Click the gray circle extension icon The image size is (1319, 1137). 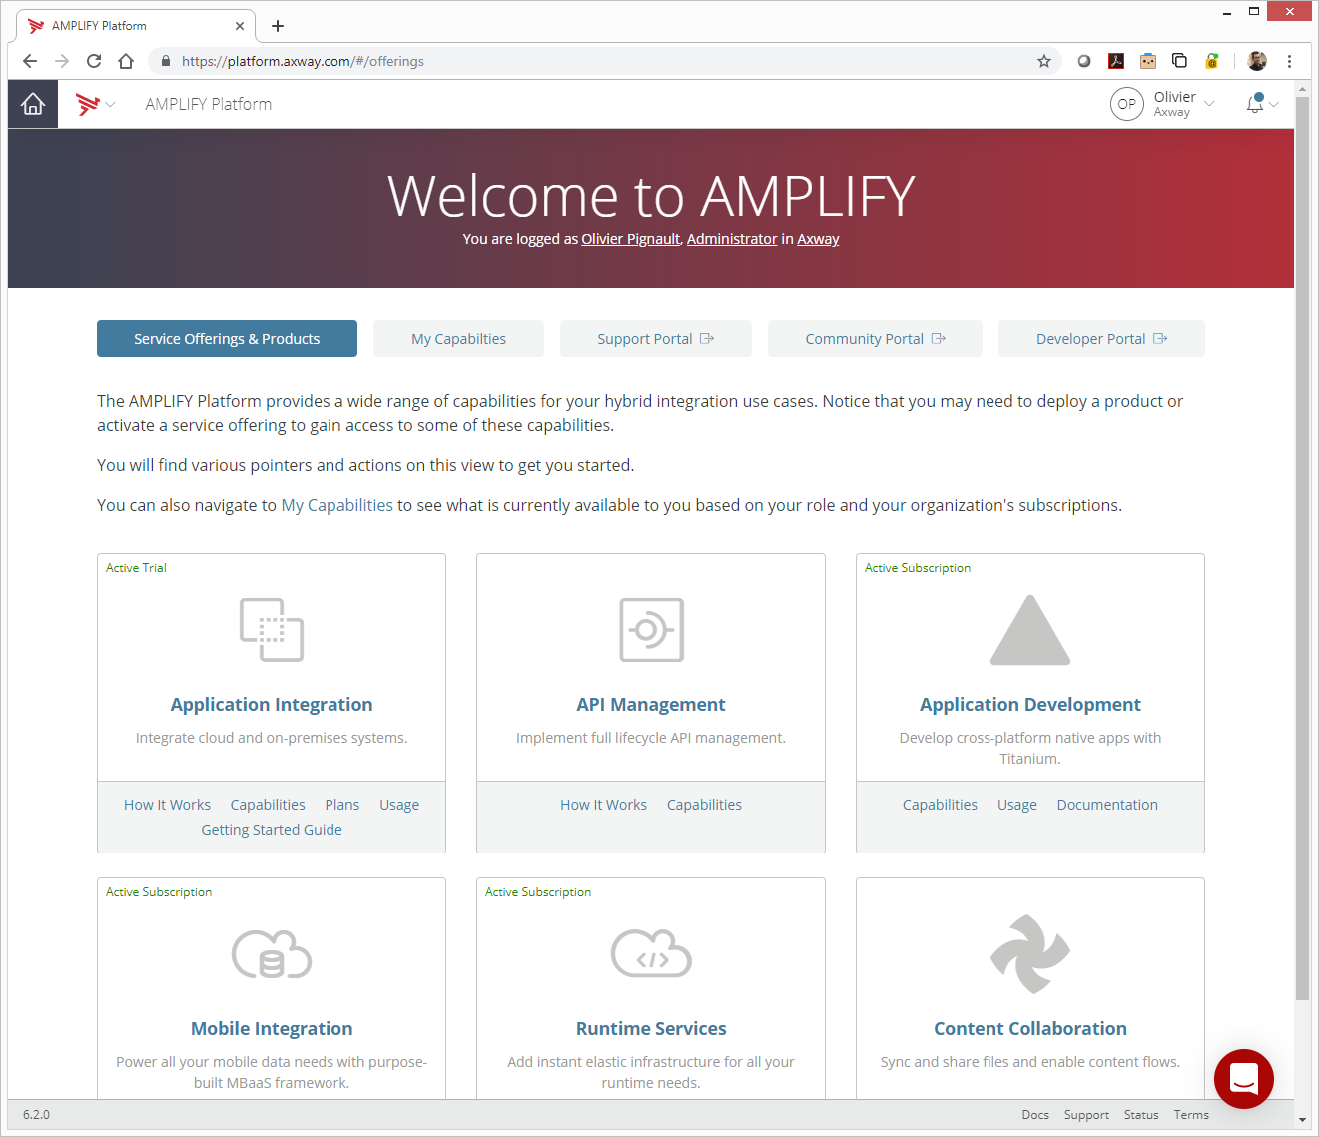tap(1084, 61)
